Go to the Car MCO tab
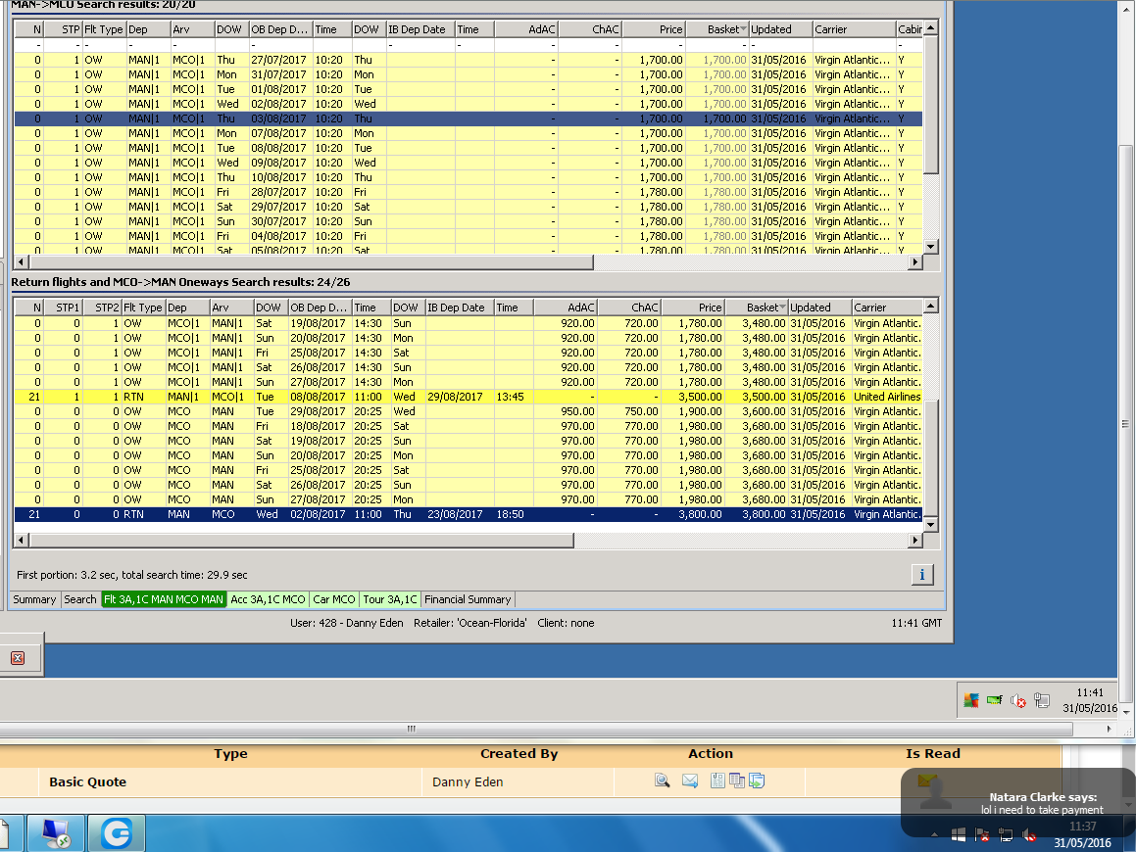This screenshot has width=1136, height=852. (x=334, y=599)
